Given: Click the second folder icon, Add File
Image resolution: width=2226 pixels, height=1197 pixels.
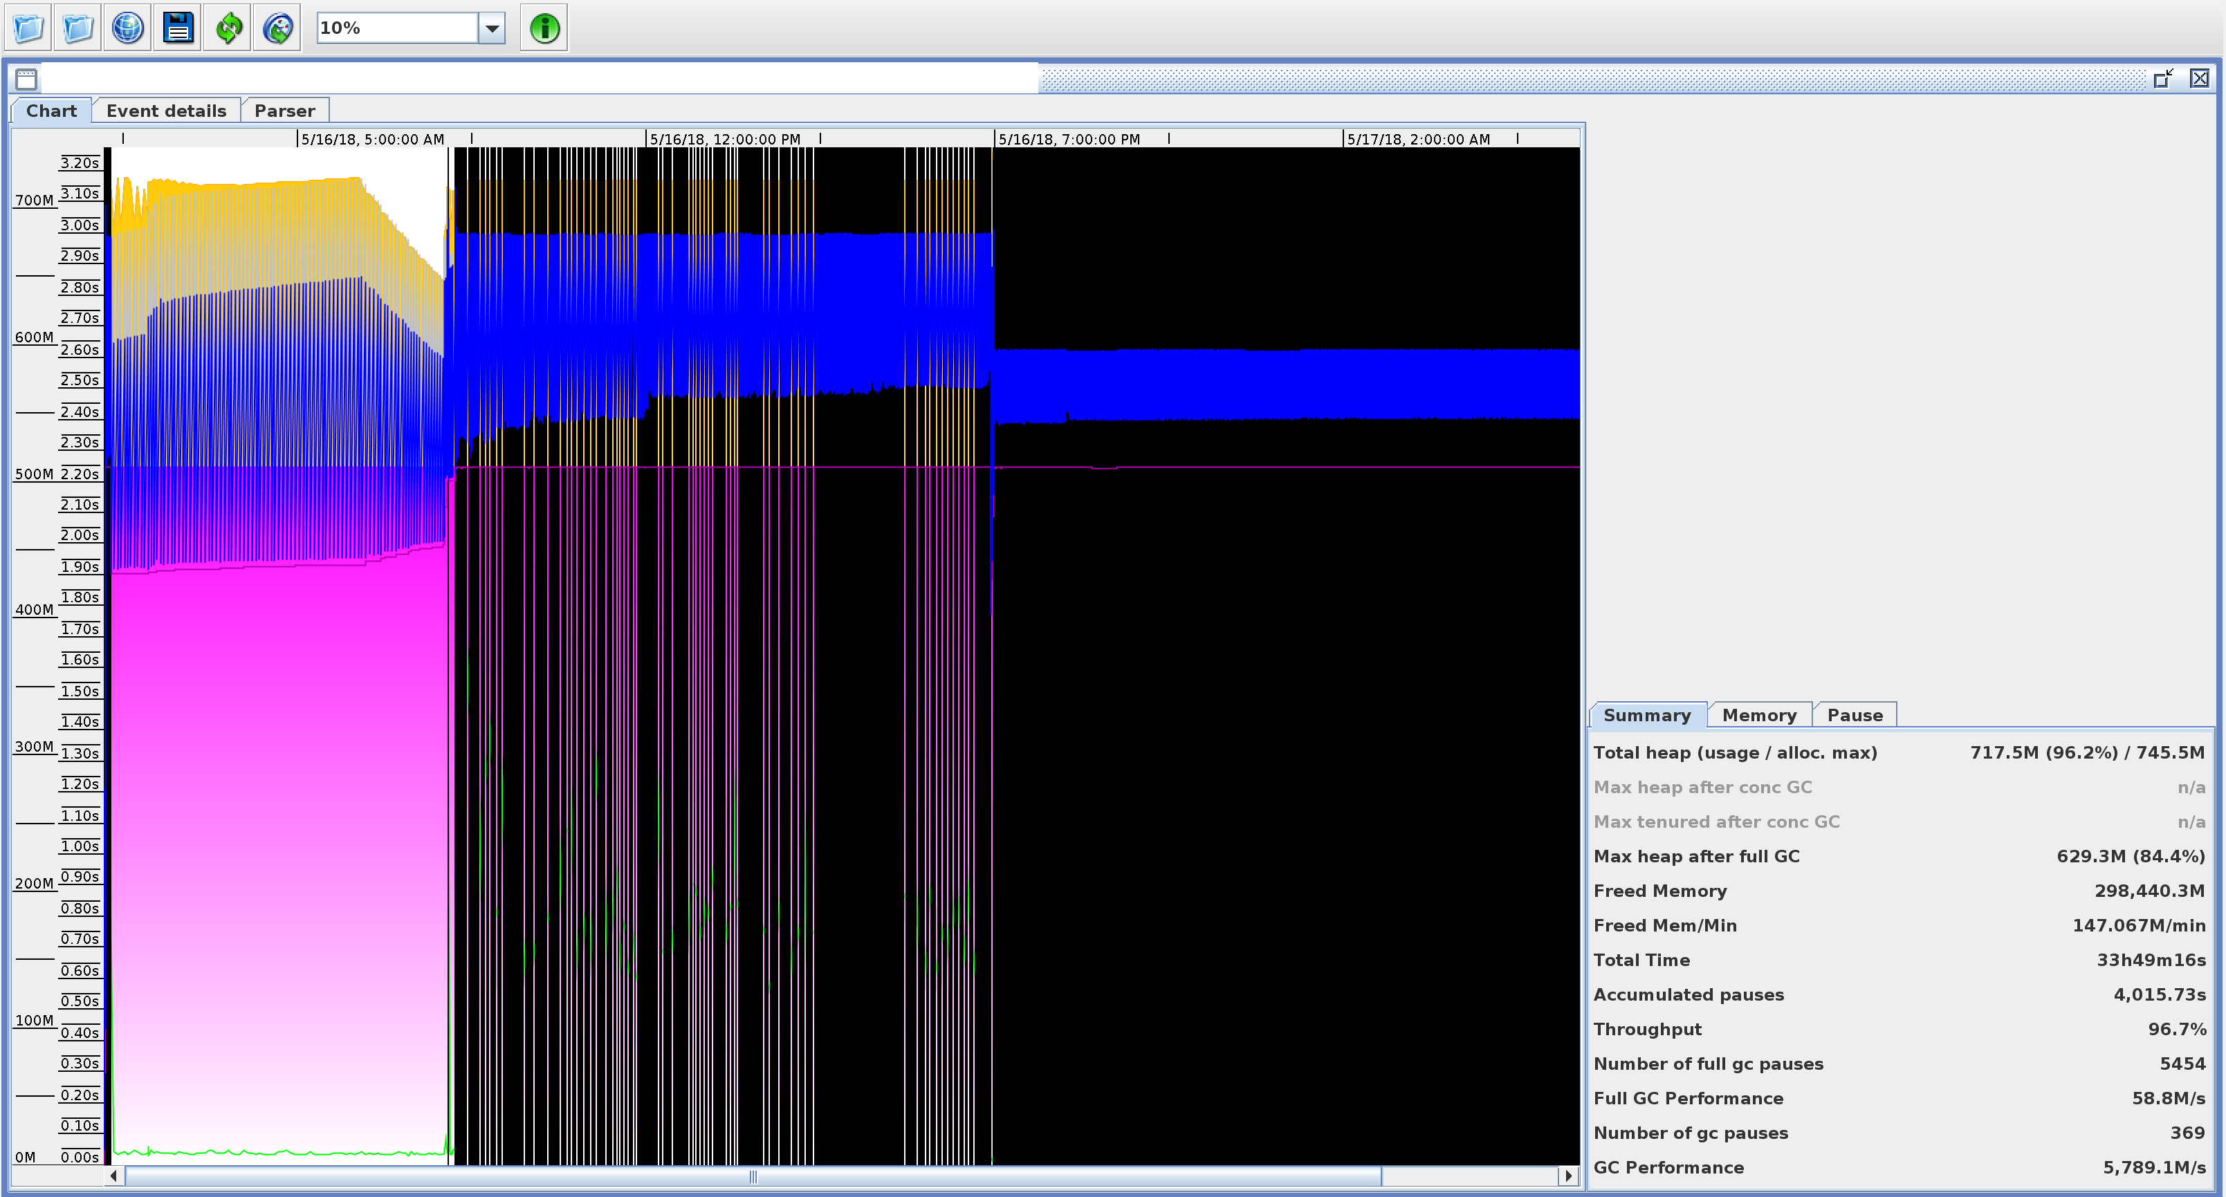Looking at the screenshot, I should click(77, 28).
